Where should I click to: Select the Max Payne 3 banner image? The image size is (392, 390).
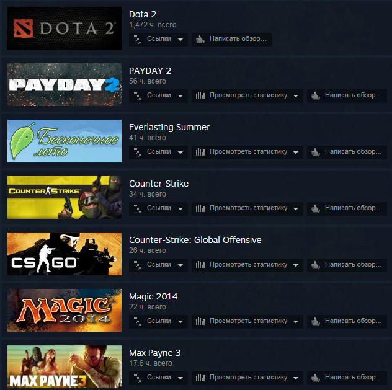[x=65, y=367]
